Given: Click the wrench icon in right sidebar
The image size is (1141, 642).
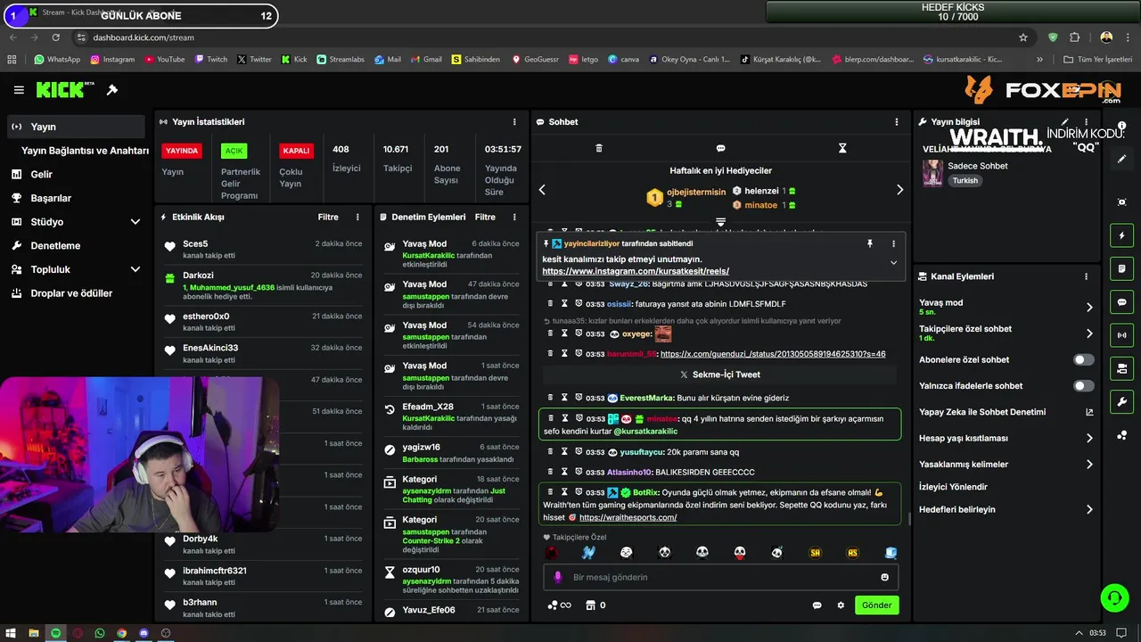Looking at the screenshot, I should [1121, 401].
